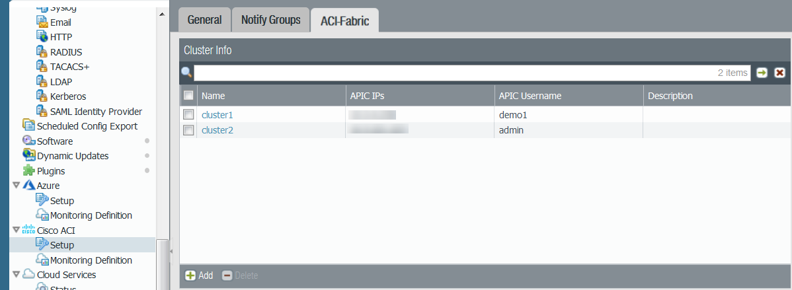Switch to the Notify Groups tab

pyautogui.click(x=271, y=20)
